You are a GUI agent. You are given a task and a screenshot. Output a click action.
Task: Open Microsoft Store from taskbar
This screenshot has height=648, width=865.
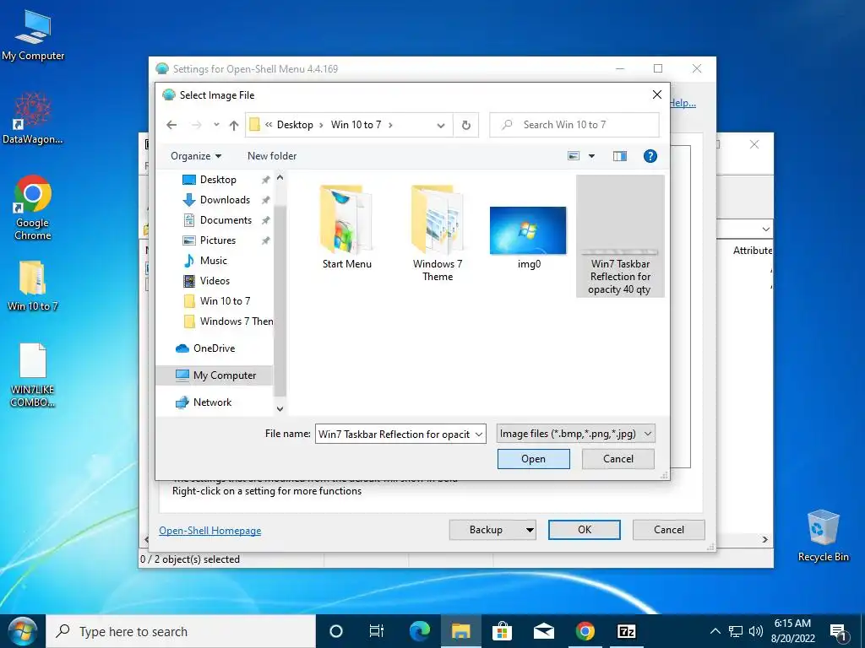click(x=502, y=631)
